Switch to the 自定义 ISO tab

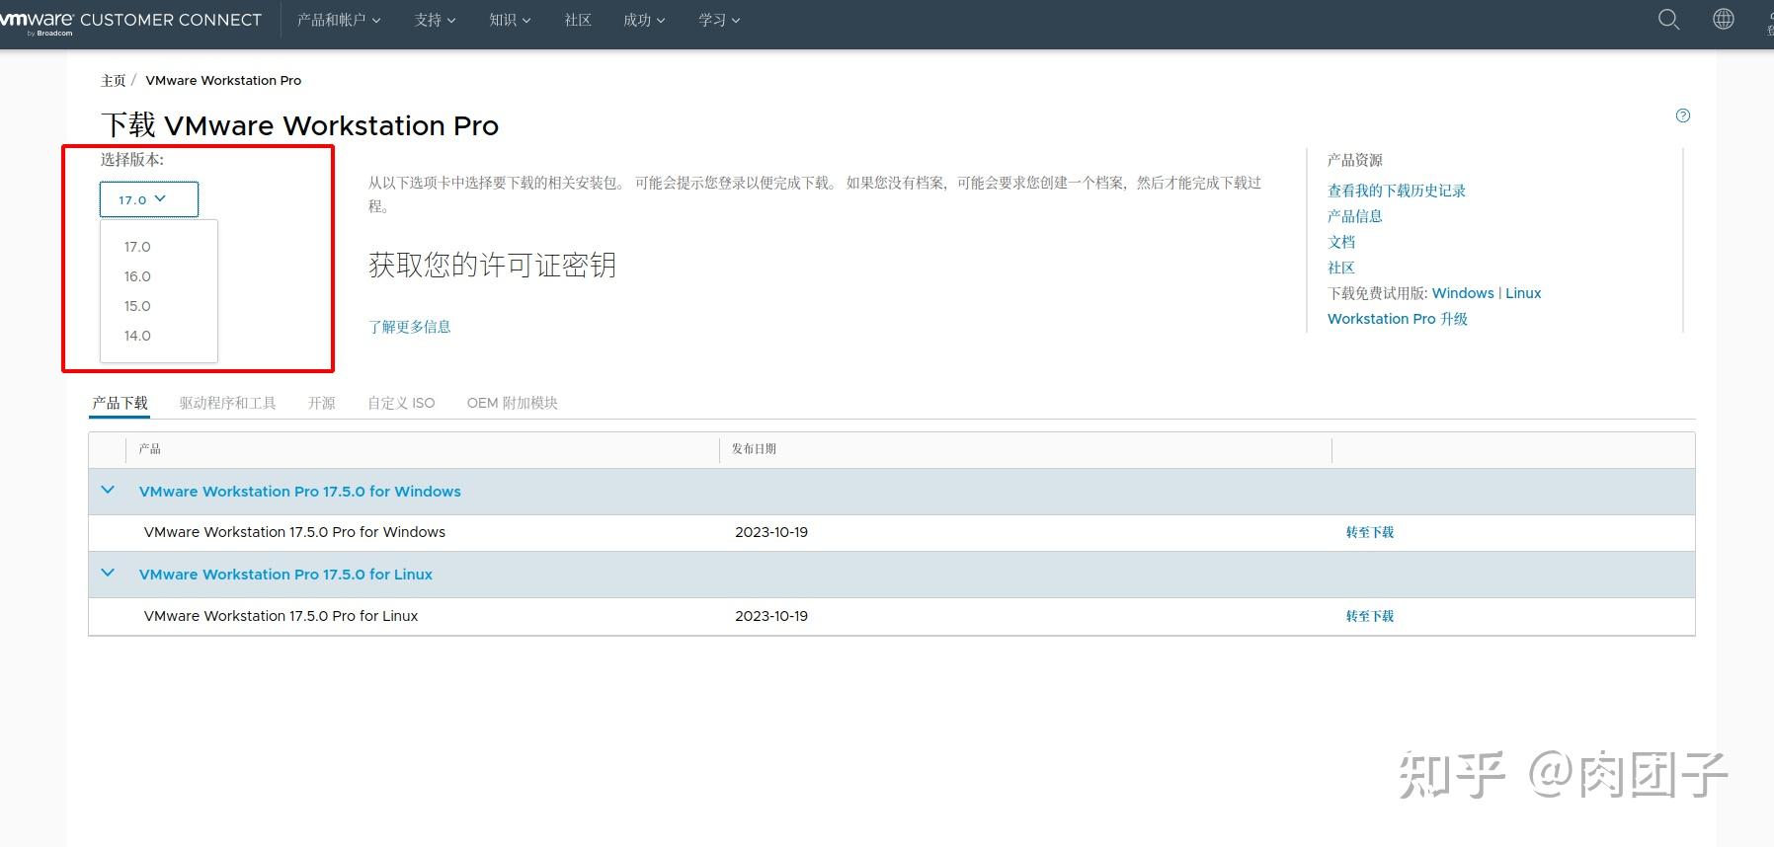click(401, 403)
